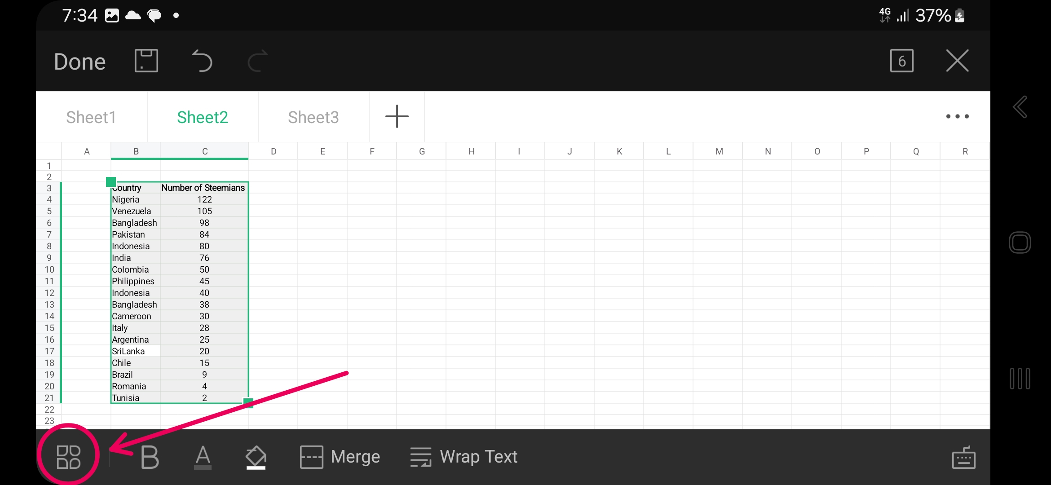Undo the last action
Image resolution: width=1051 pixels, height=485 pixels.
tap(202, 61)
